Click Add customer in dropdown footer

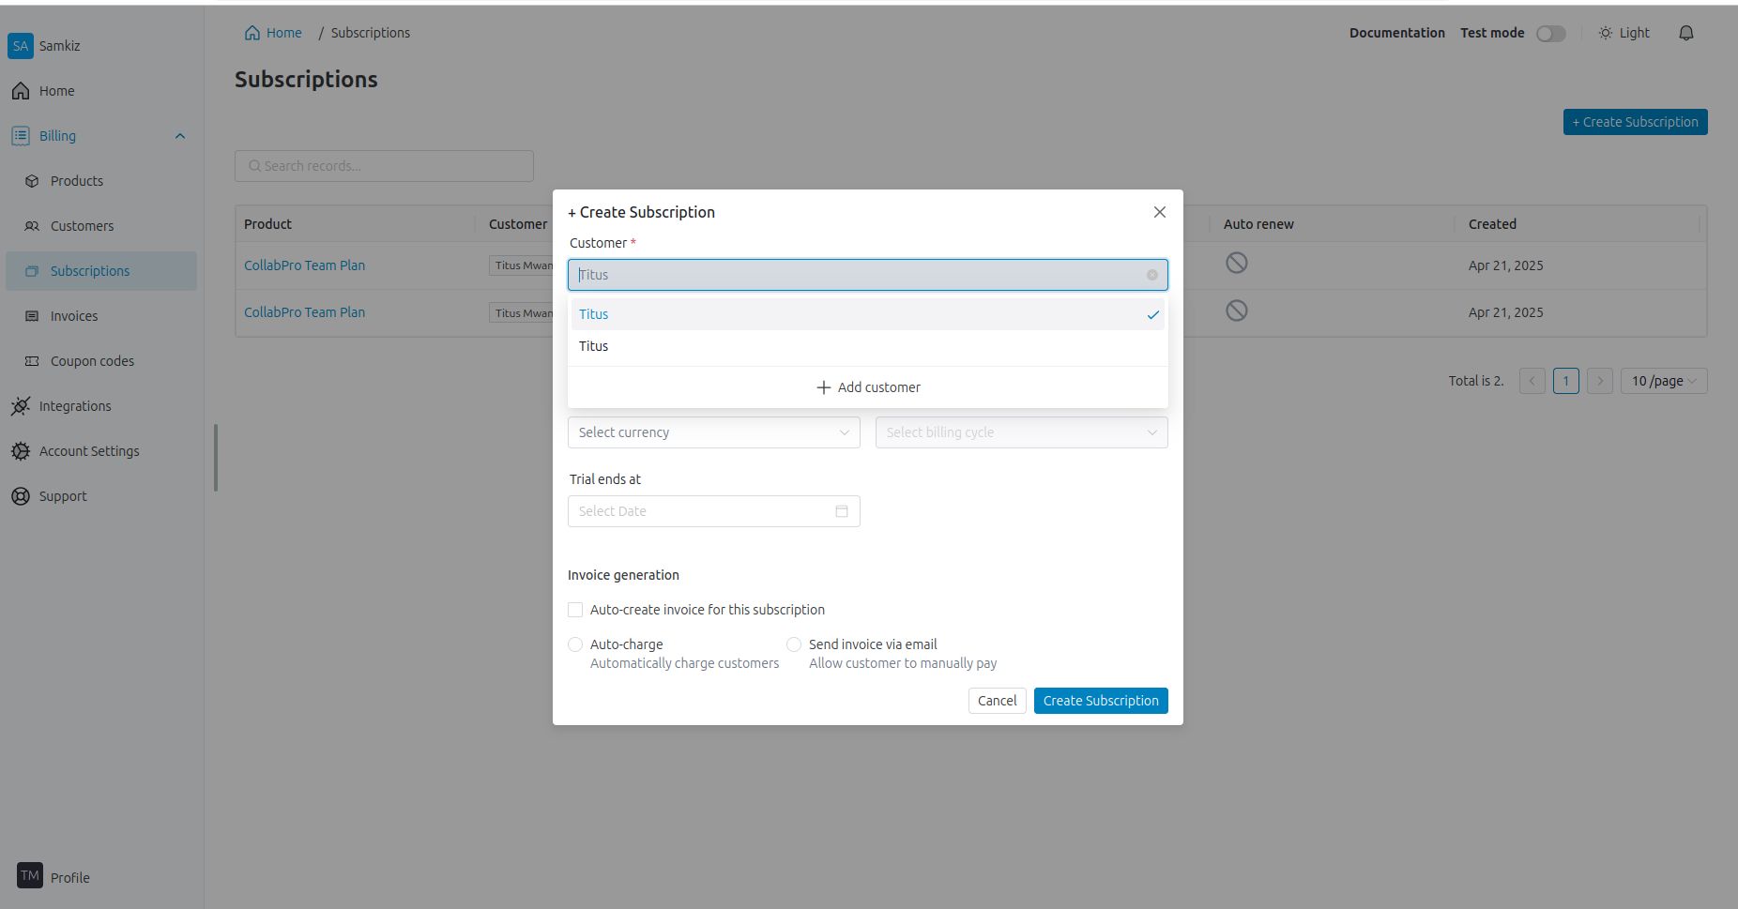click(x=868, y=387)
